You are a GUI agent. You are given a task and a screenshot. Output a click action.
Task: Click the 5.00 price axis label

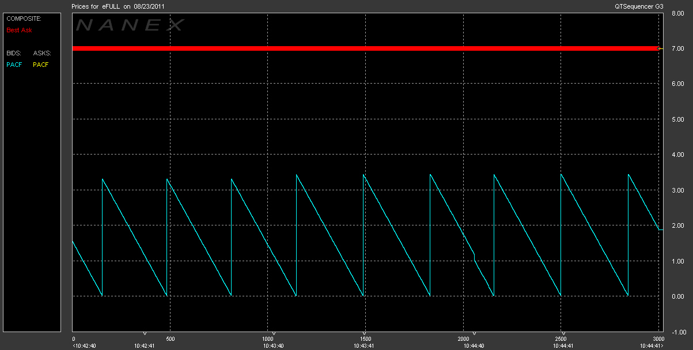(x=678, y=120)
